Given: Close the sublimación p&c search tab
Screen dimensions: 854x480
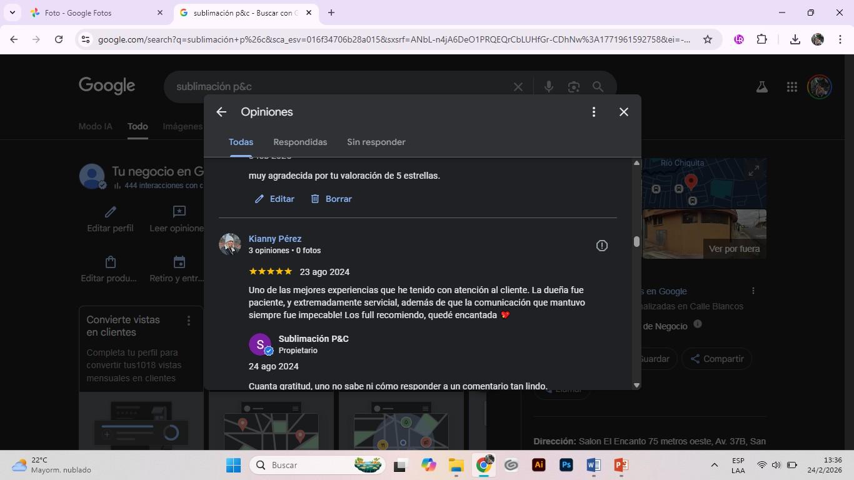Looking at the screenshot, I should click(309, 12).
